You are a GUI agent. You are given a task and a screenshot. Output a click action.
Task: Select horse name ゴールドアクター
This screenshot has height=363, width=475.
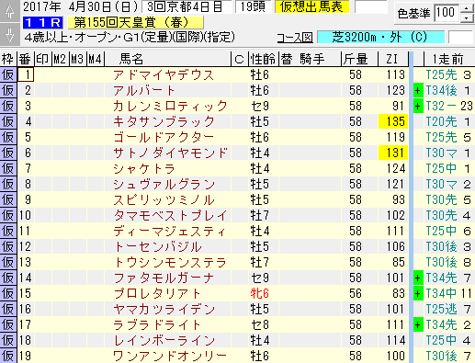point(164,138)
